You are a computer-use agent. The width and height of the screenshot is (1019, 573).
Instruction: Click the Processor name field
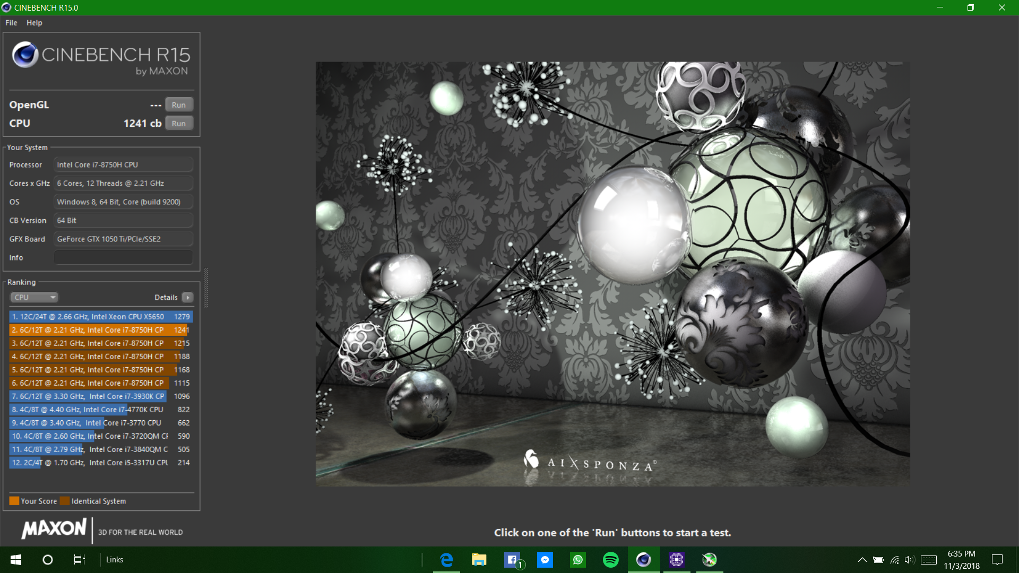pos(123,164)
